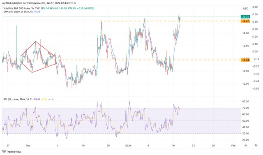
Task: Click the yellow RSI value 67.14
Action: click(44, 99)
